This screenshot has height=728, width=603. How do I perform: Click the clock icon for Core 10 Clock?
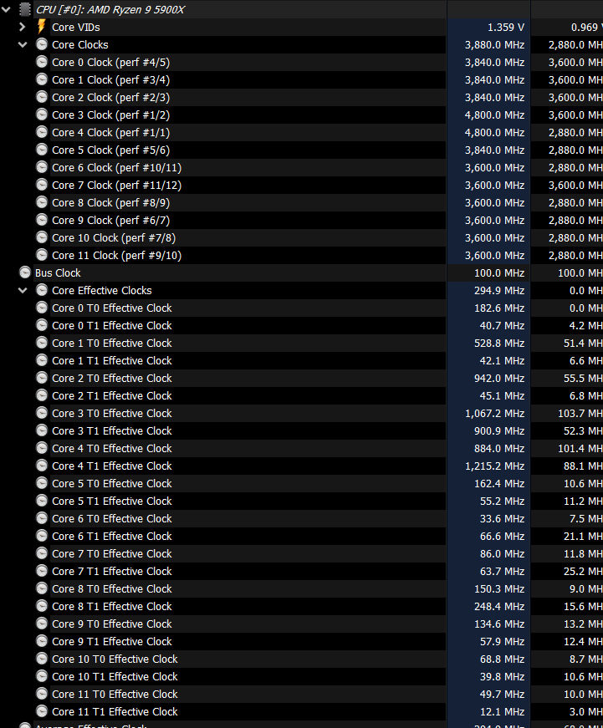point(42,237)
